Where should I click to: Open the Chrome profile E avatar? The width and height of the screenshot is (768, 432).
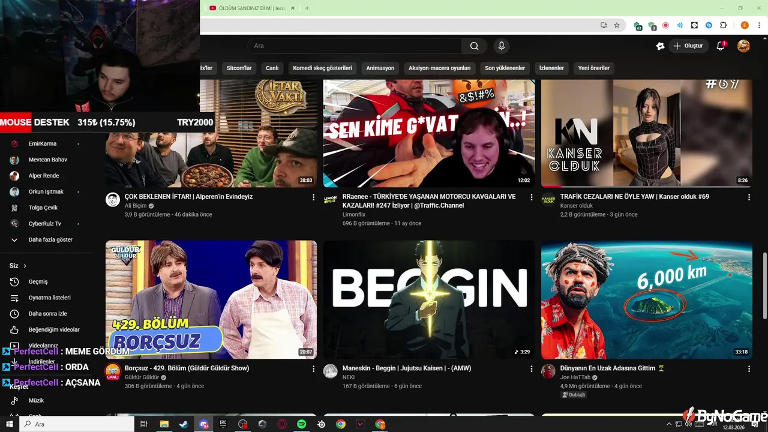pyautogui.click(x=745, y=25)
